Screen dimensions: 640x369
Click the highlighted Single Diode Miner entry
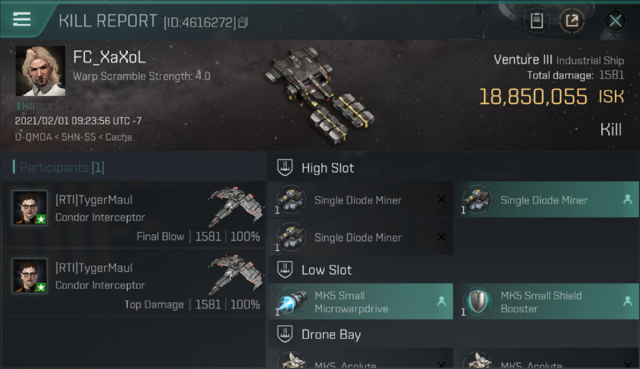pyautogui.click(x=546, y=200)
